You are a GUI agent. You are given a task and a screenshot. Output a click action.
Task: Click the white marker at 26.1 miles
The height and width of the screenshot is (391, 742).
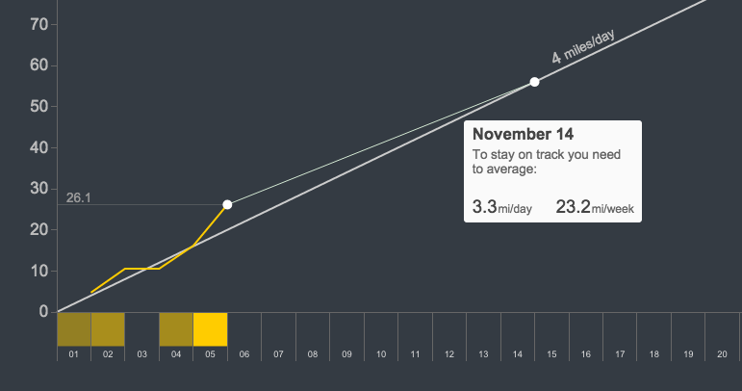(x=227, y=204)
